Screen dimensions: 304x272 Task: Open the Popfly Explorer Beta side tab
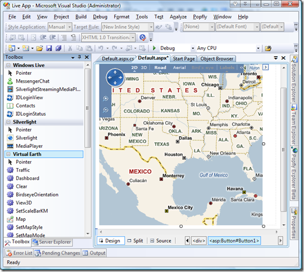(x=294, y=173)
